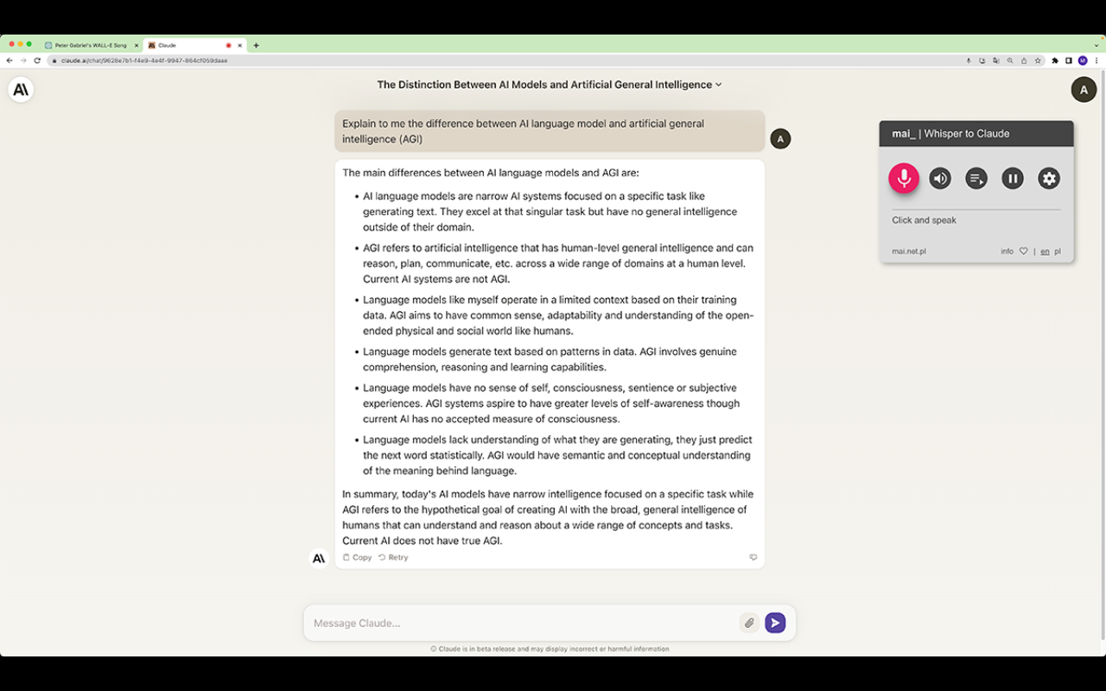Image resolution: width=1106 pixels, height=691 pixels.
Task: Open the user avatar menu at top right
Action: coord(1084,90)
